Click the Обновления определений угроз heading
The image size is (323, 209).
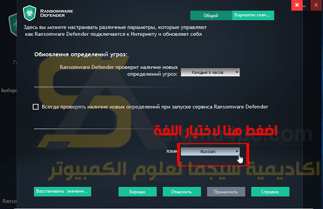point(81,54)
